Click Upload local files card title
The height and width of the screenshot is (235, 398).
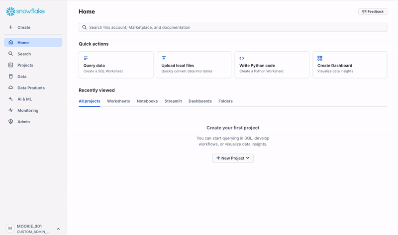click(x=178, y=66)
